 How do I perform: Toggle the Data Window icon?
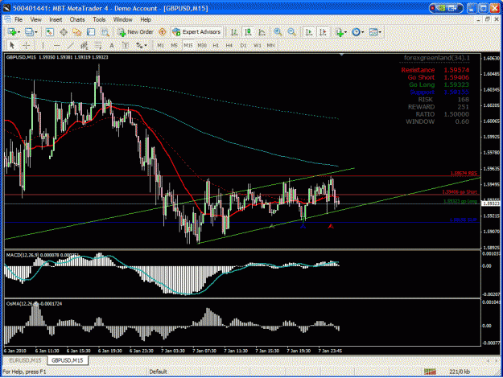64,32
